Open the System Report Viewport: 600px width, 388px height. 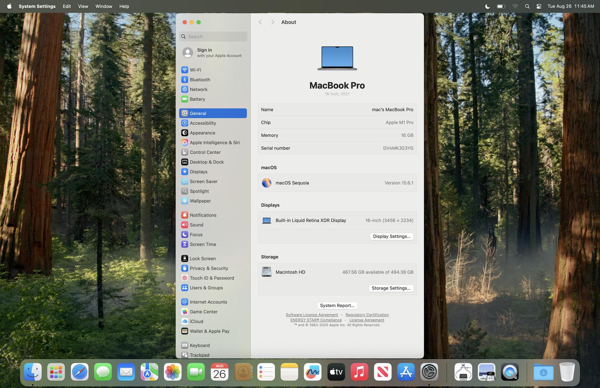[337, 305]
